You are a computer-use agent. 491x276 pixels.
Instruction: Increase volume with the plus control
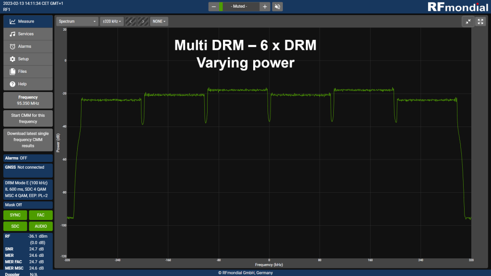264,7
